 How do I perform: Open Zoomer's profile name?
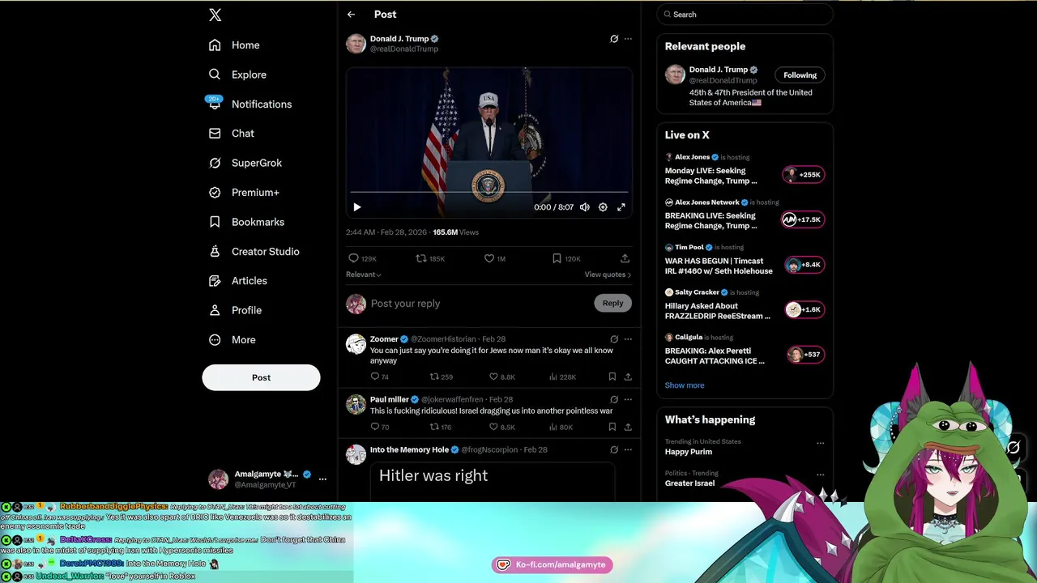point(384,339)
